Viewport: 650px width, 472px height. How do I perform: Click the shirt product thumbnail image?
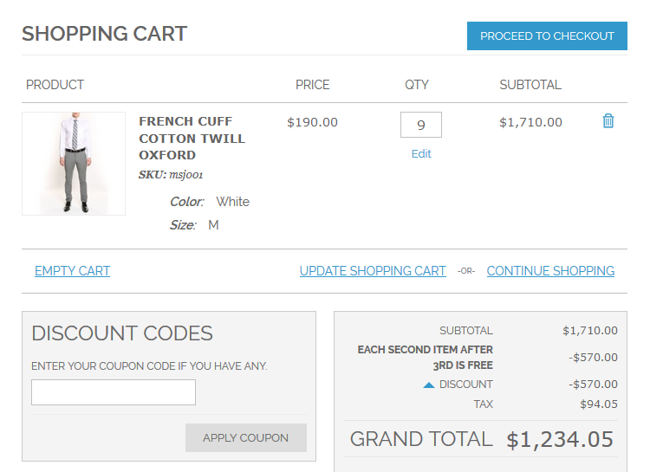pyautogui.click(x=74, y=164)
